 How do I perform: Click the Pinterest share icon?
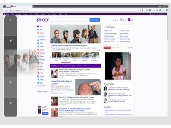tap(11, 82)
